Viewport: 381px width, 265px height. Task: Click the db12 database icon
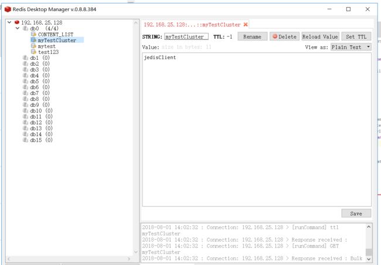click(25, 123)
